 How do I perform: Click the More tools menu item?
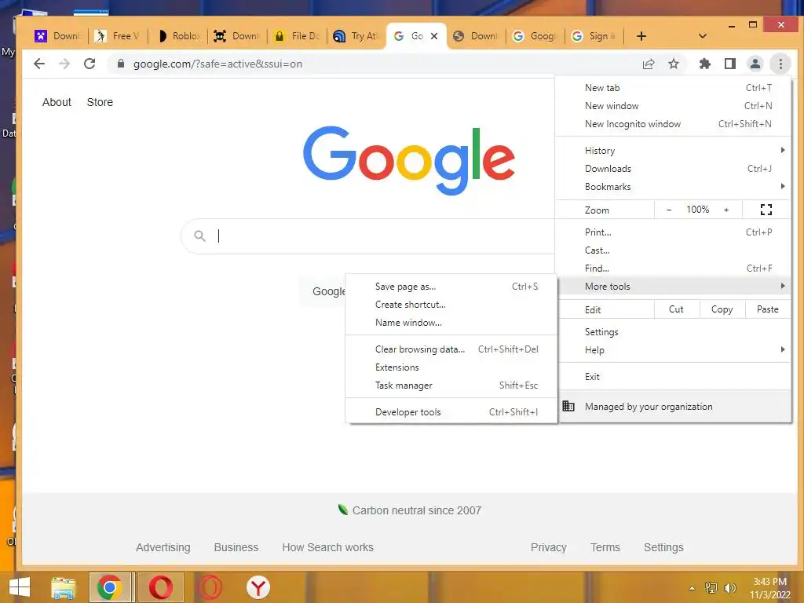(x=673, y=286)
